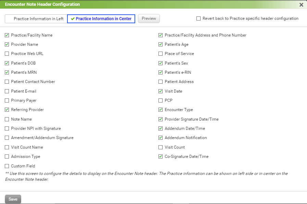
Task: Check the Place of Service box
Action: tap(161, 54)
